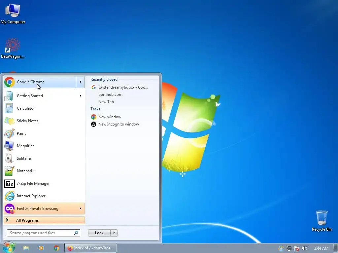The image size is (338, 253).
Task: Click the Incognito icon in Tasks
Action: click(93, 124)
